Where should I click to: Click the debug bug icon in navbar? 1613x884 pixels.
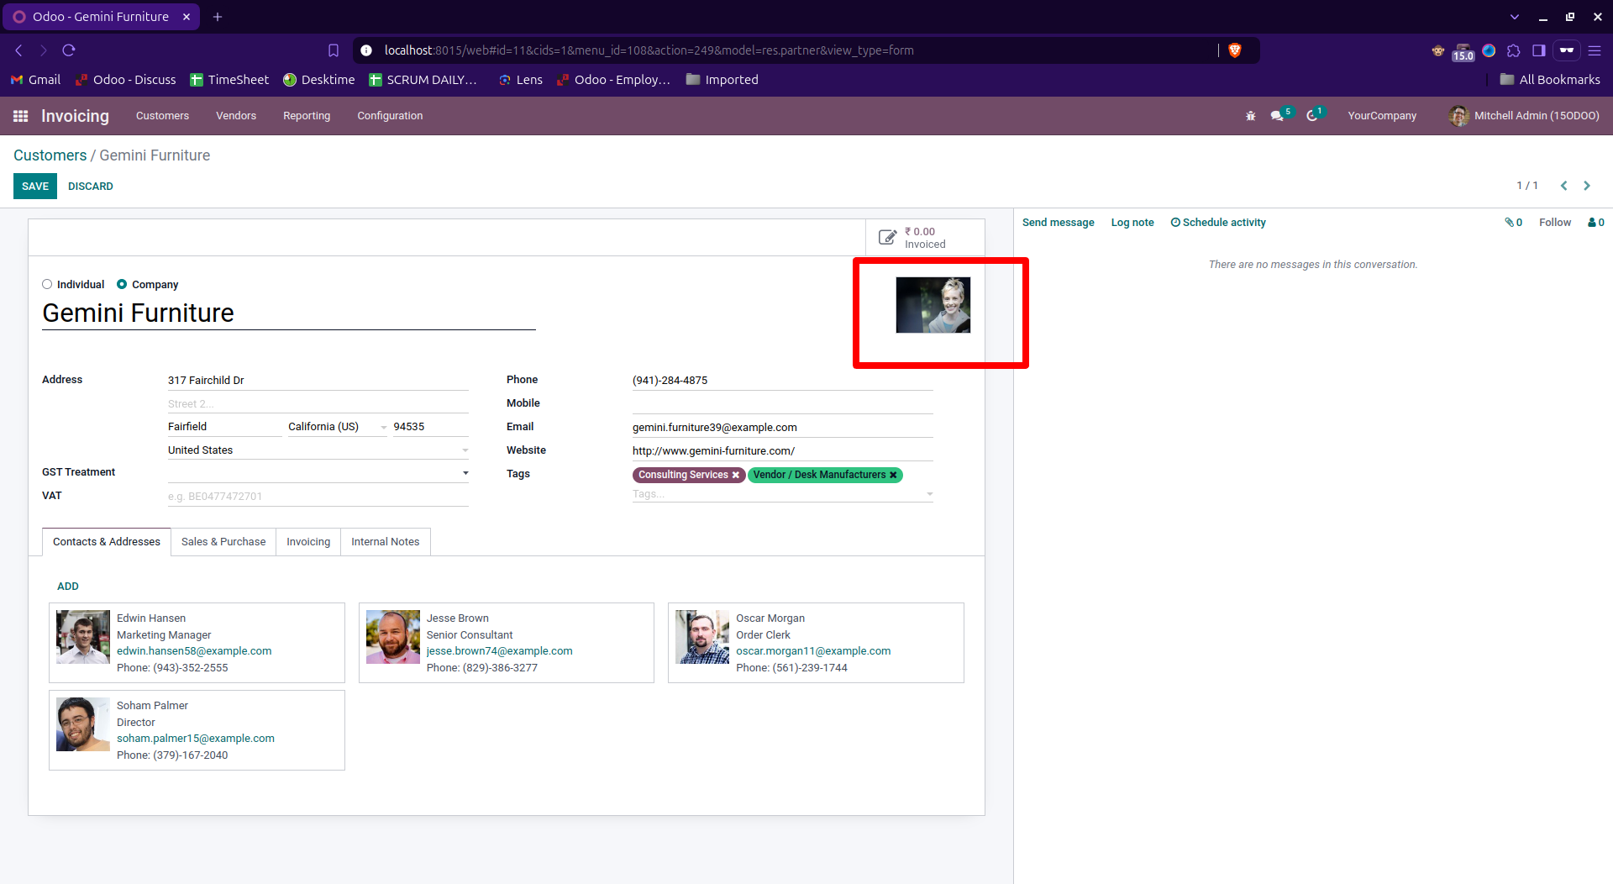pos(1250,116)
